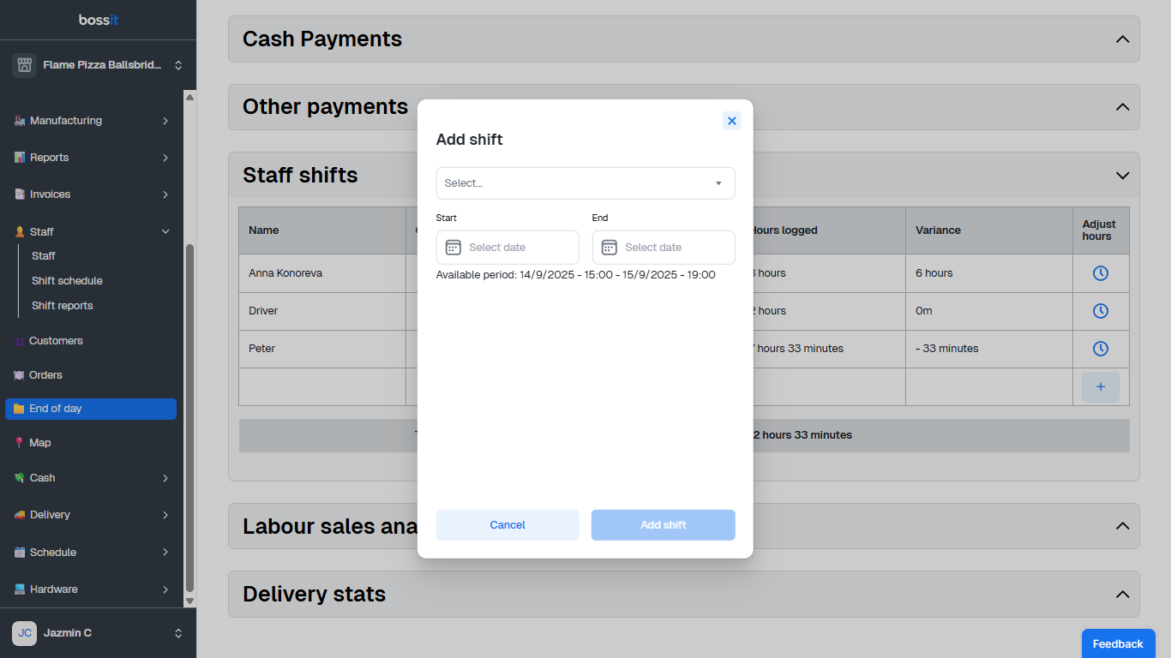This screenshot has width=1171, height=658.
Task: Open the Feedback button
Action: 1118,643
